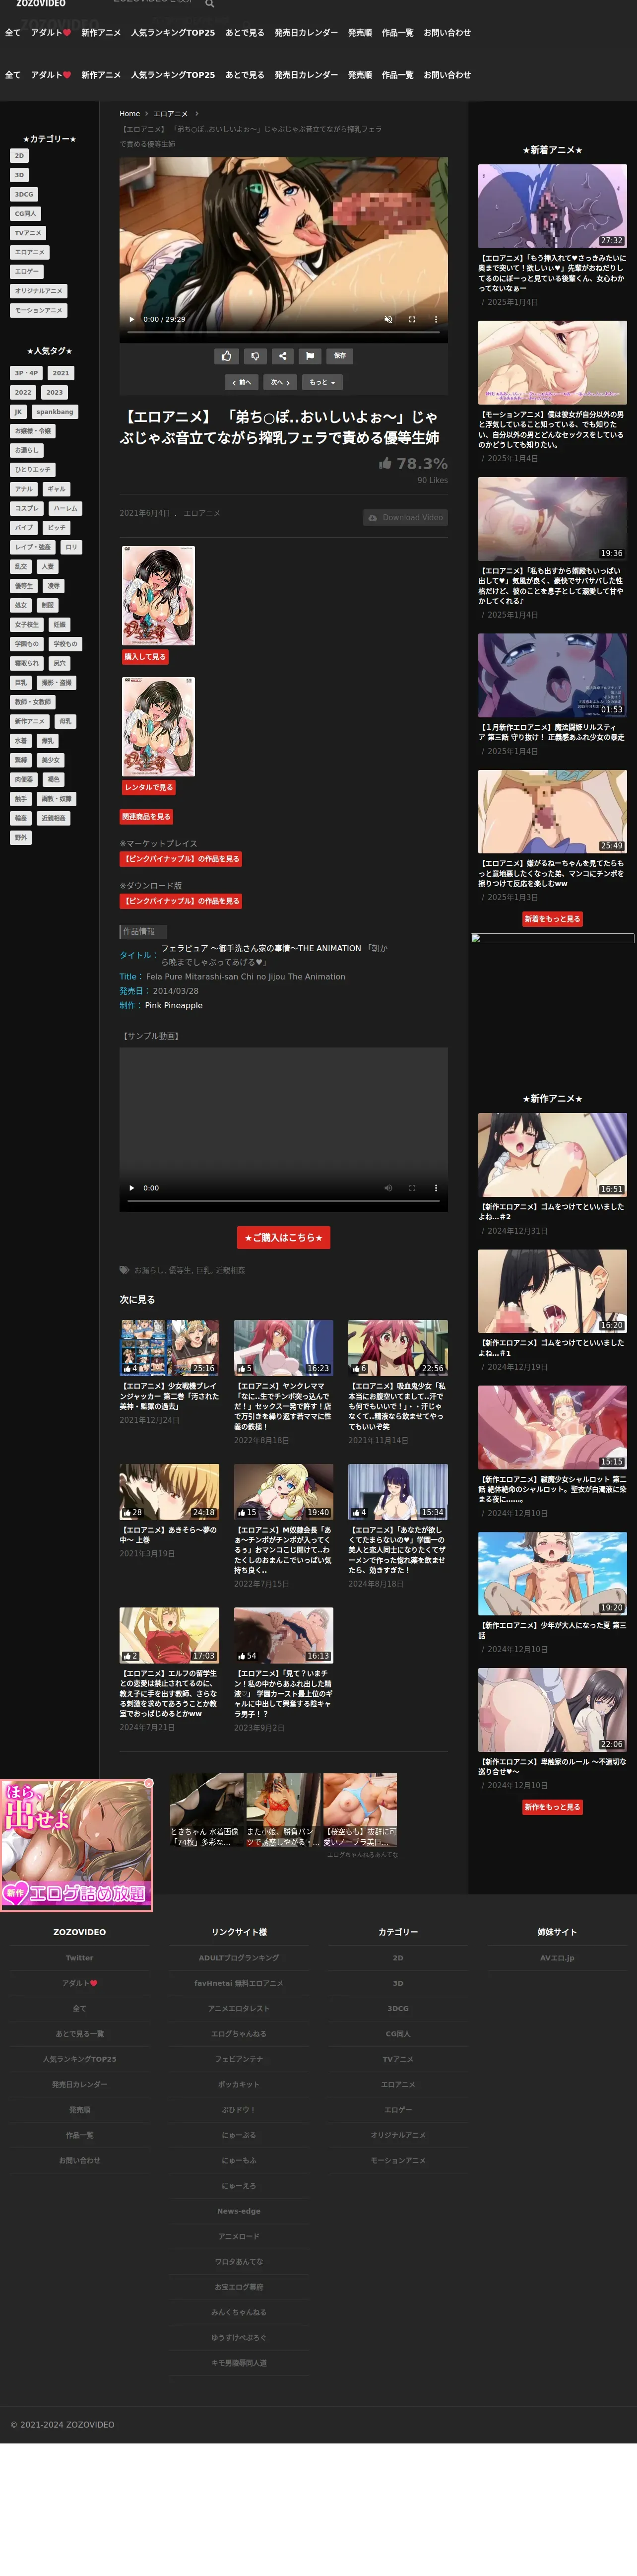Open the sample player's three-dot menu
637x2576 pixels.
436,1188
